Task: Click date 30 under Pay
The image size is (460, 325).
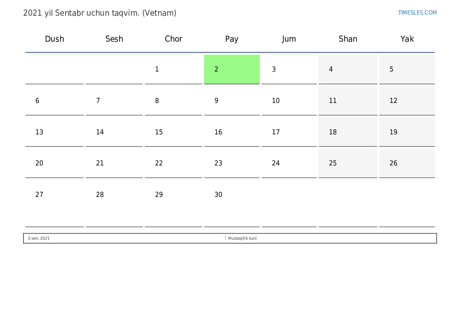Action: click(232, 203)
